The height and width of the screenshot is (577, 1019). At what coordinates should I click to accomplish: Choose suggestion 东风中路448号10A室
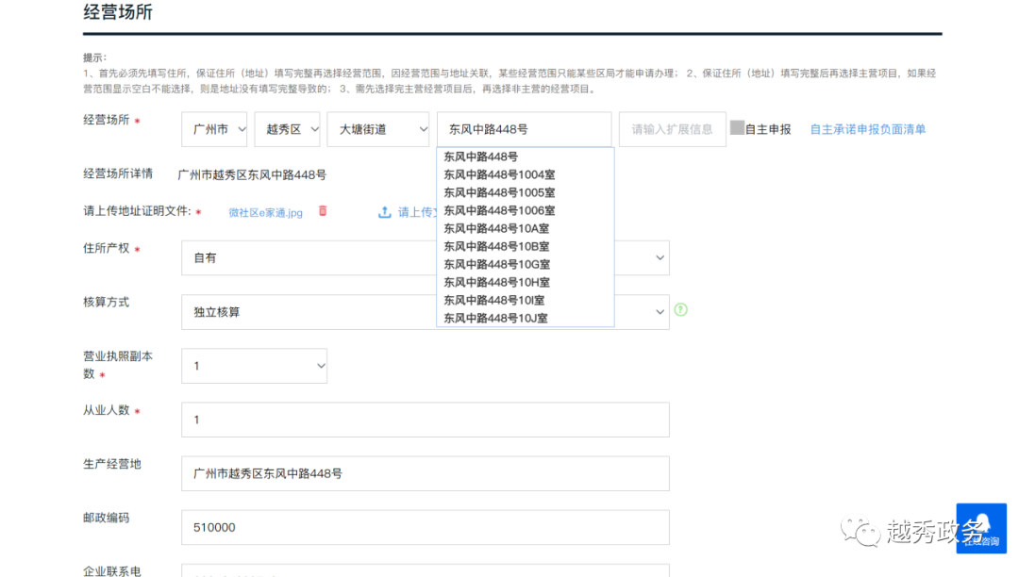(x=496, y=228)
